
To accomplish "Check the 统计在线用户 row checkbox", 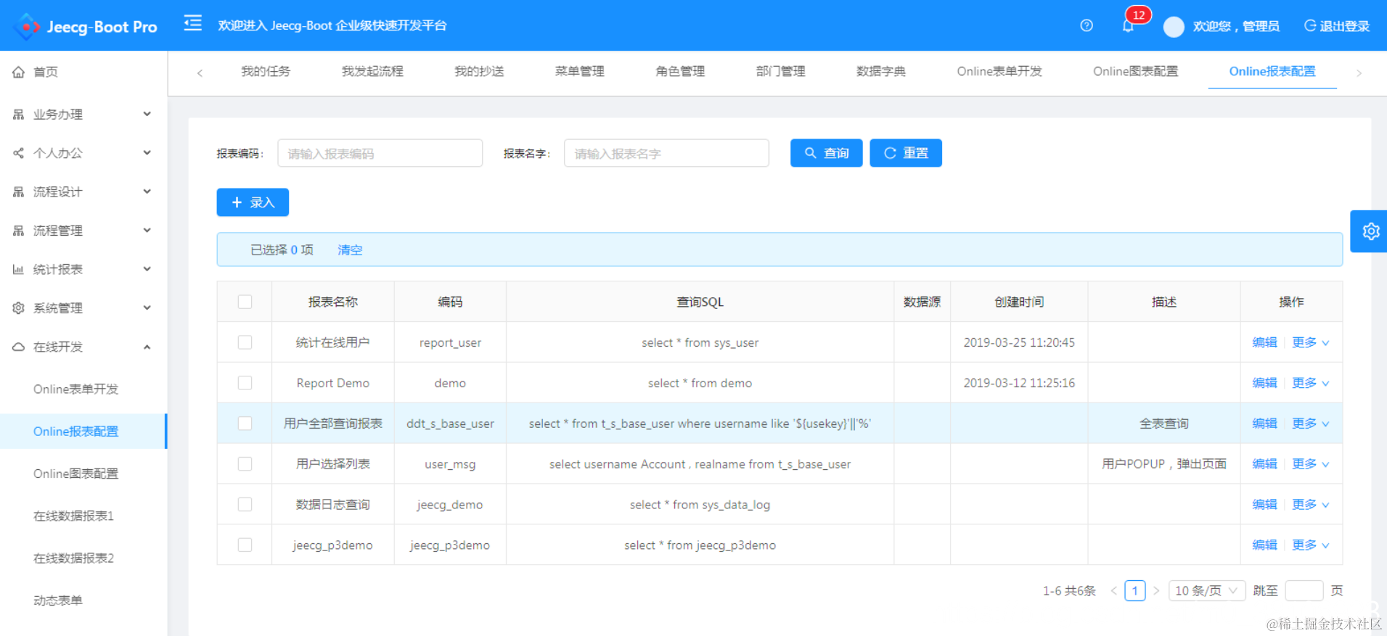I will click(x=245, y=342).
